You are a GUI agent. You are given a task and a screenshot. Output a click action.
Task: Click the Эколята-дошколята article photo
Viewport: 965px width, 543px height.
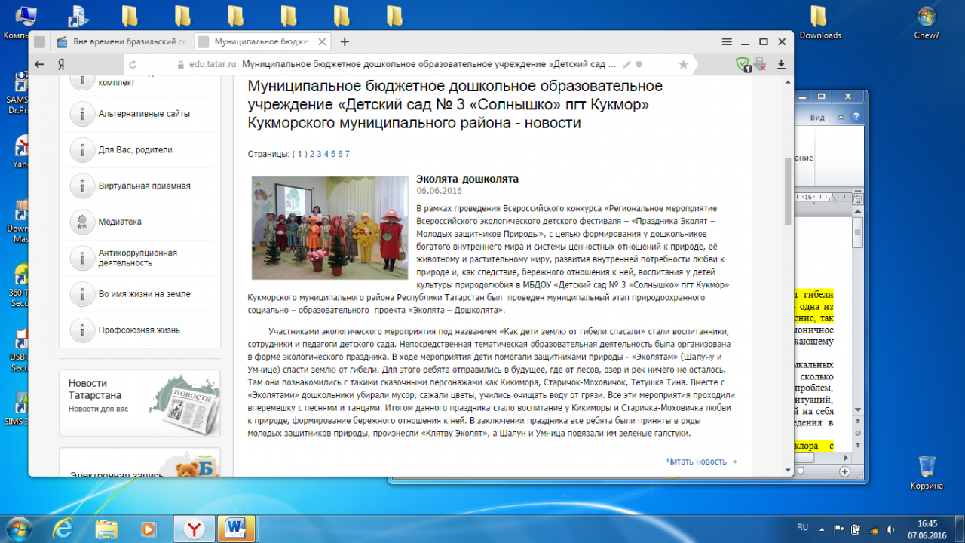click(x=329, y=228)
